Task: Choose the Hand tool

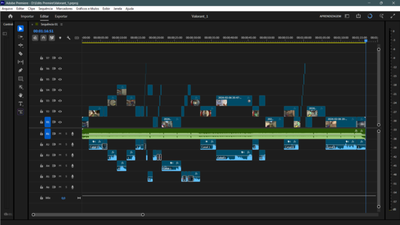Action: tap(21, 96)
